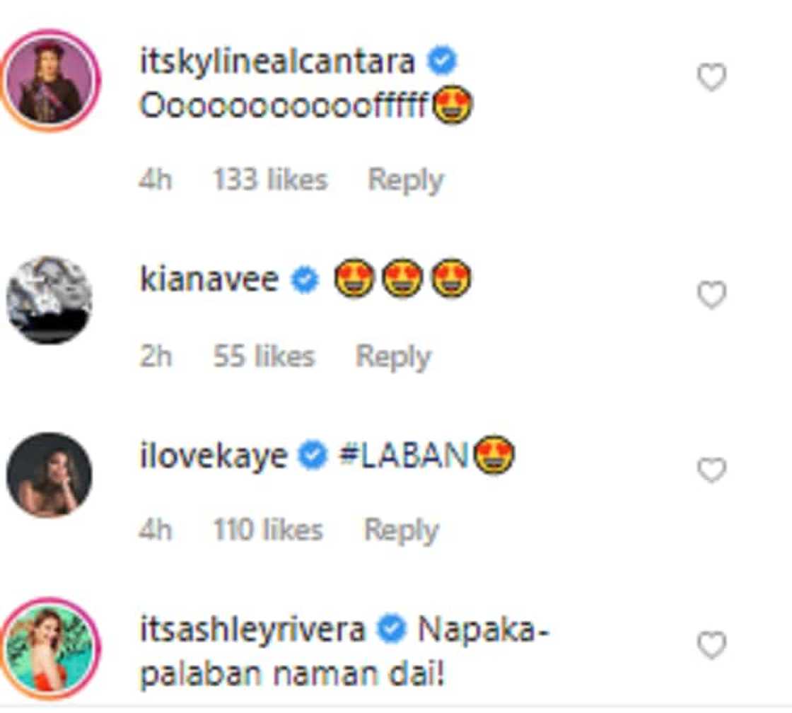The height and width of the screenshot is (713, 792).
Task: Like itsashleyrivera's comment with the heart
Action: [x=711, y=646]
